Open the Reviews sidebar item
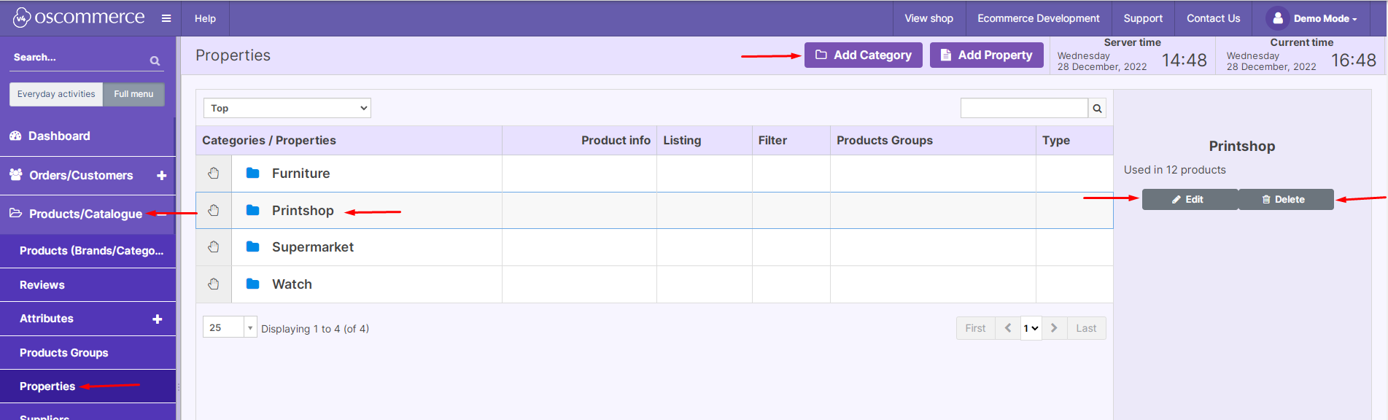Viewport: 1388px width, 420px height. click(x=42, y=285)
